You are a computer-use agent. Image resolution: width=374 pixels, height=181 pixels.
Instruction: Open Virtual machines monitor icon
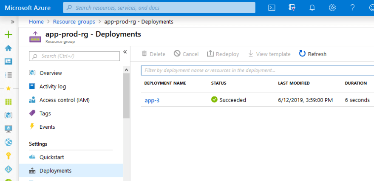pyautogui.click(x=8, y=129)
